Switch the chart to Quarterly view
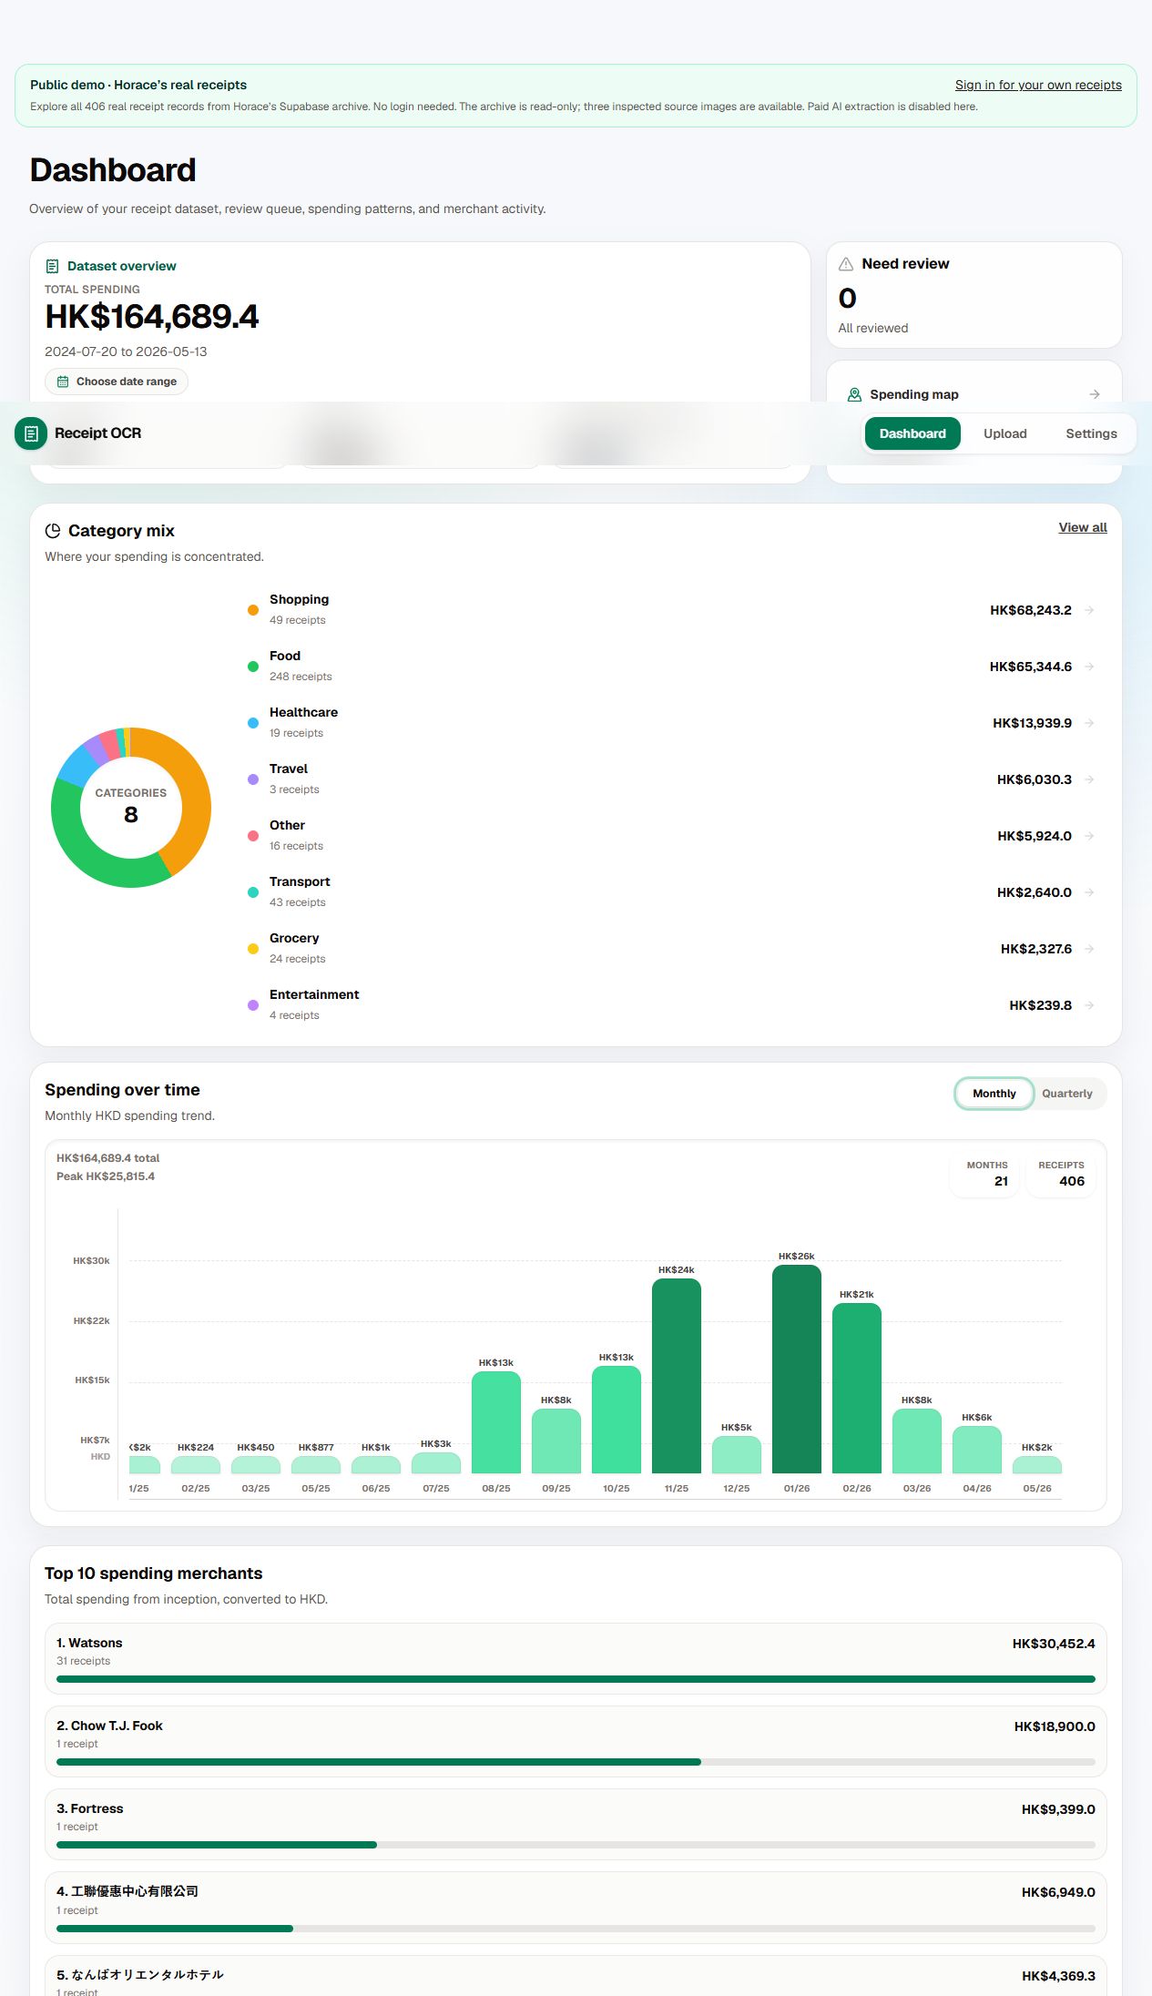The image size is (1152, 1996). pyautogui.click(x=1067, y=1094)
